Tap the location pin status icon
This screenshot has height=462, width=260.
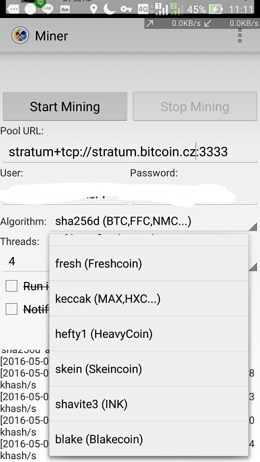(x=94, y=9)
